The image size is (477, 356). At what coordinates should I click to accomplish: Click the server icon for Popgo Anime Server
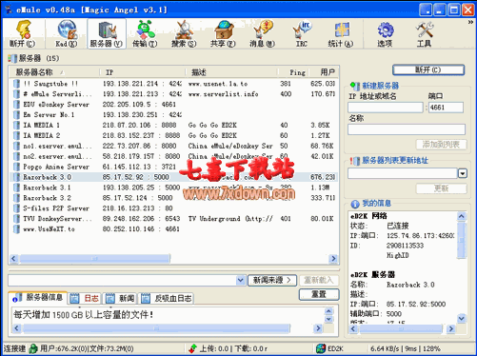pos(16,167)
